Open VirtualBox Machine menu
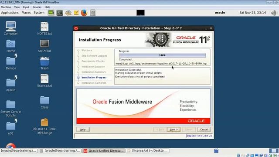The width and height of the screenshot is (279, 157). tap(6, 7)
